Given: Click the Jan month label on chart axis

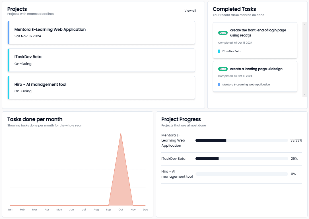Looking at the screenshot, I should tap(10, 210).
